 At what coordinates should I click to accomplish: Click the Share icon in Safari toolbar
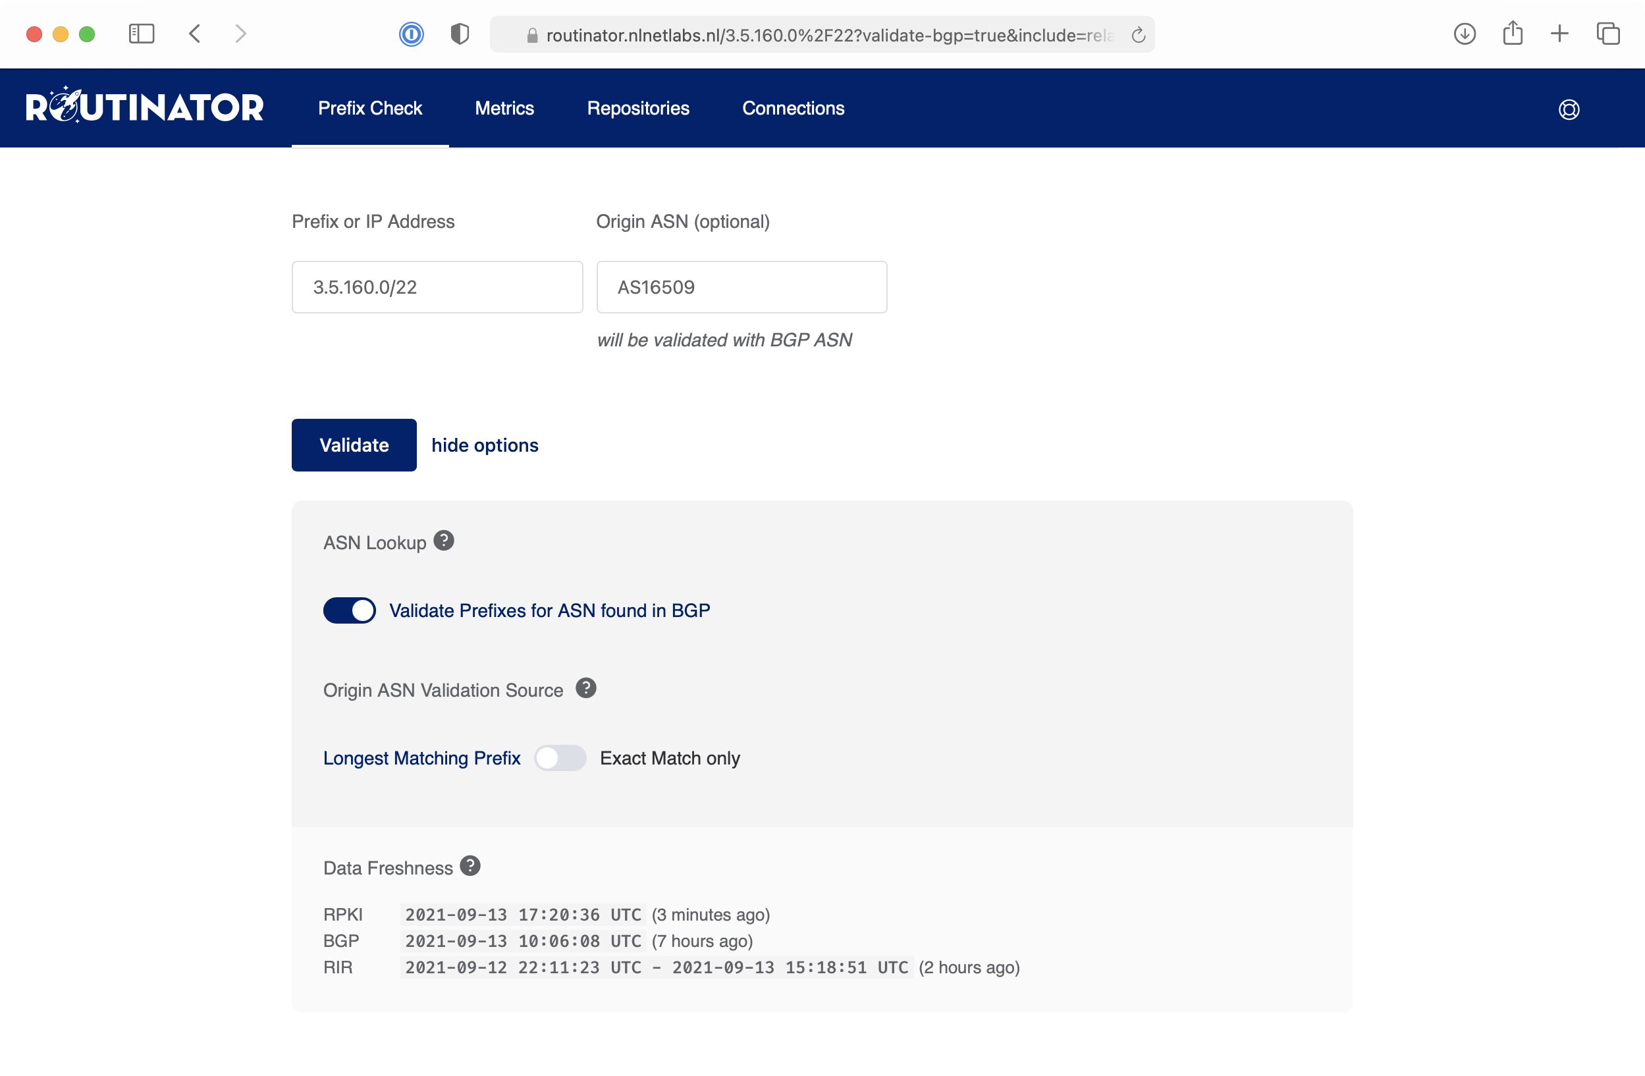1512,34
